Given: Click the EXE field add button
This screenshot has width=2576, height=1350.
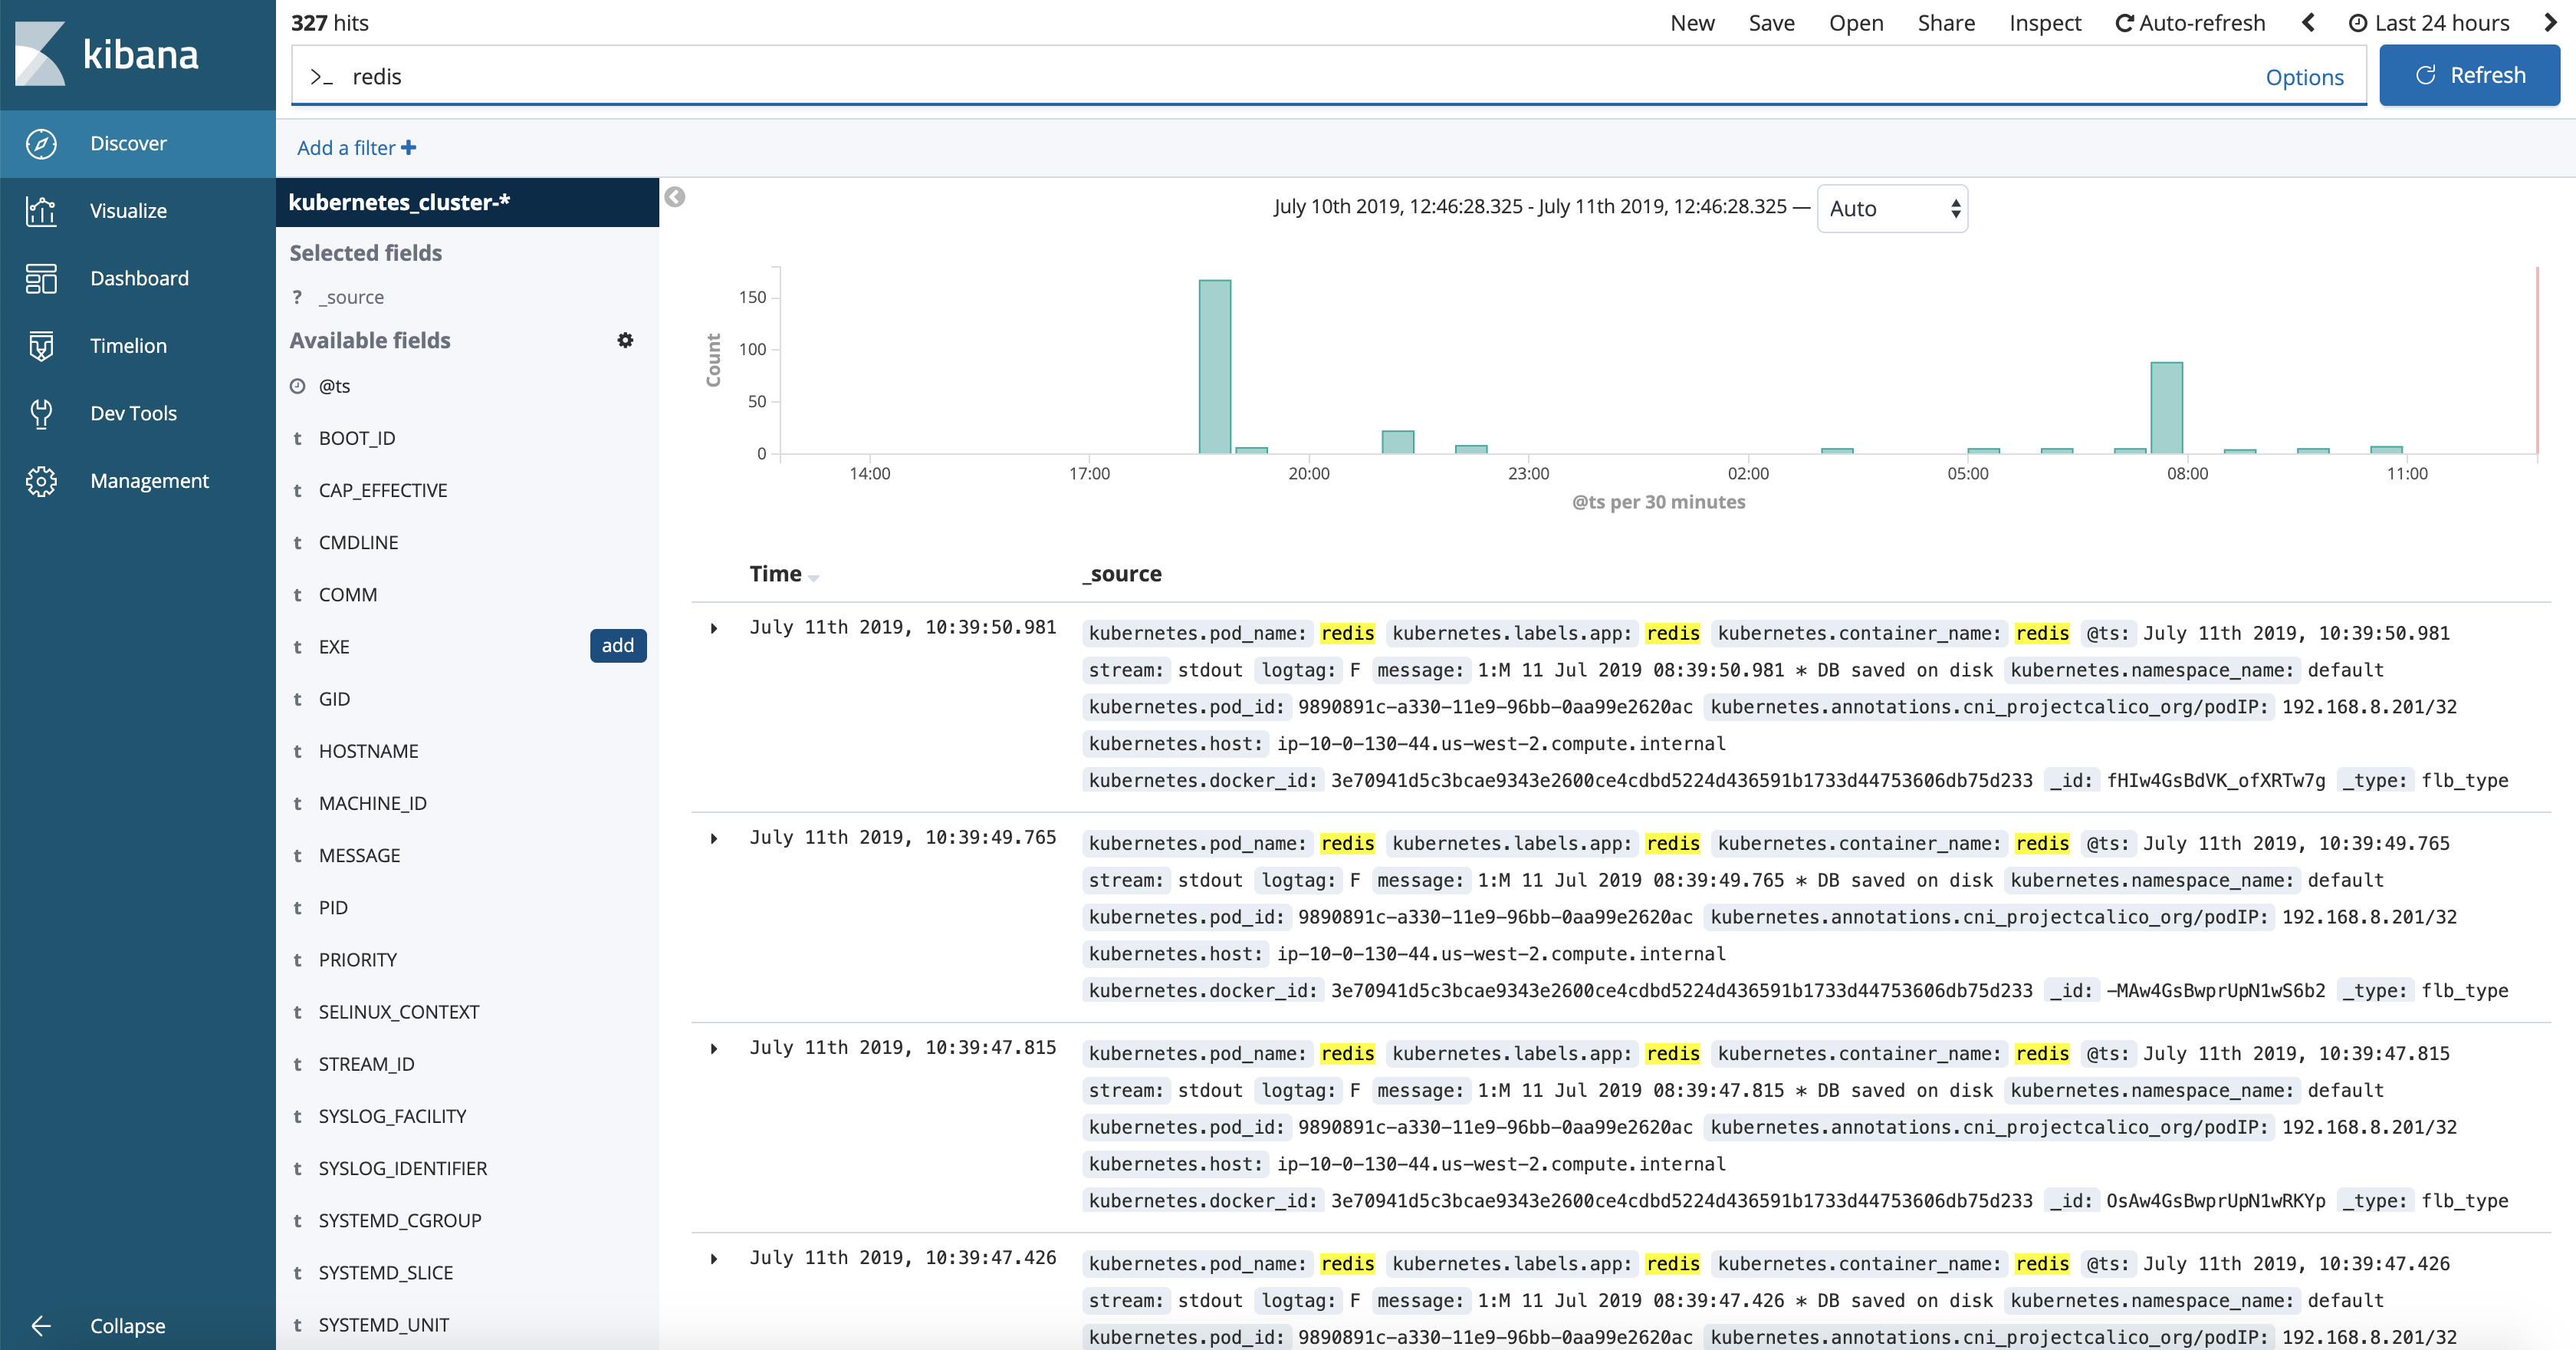Looking at the screenshot, I should point(616,644).
